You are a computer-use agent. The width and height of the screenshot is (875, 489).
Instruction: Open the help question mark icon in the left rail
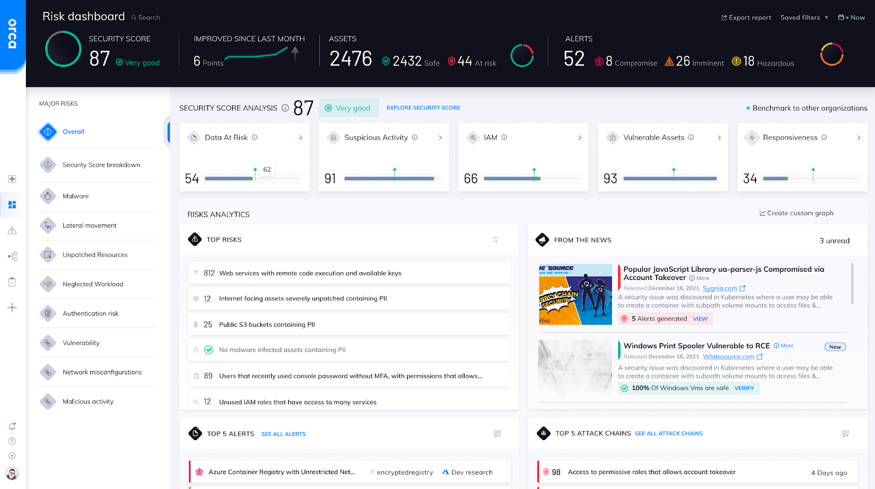(x=12, y=441)
